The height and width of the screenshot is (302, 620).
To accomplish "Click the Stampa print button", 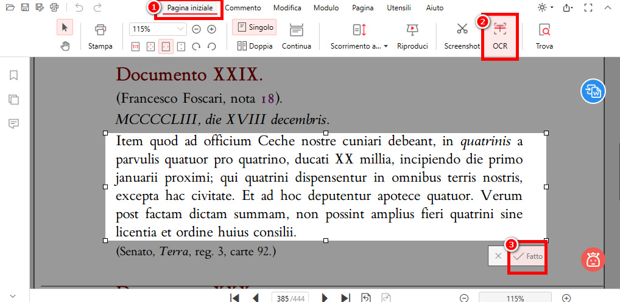I will 100,38.
